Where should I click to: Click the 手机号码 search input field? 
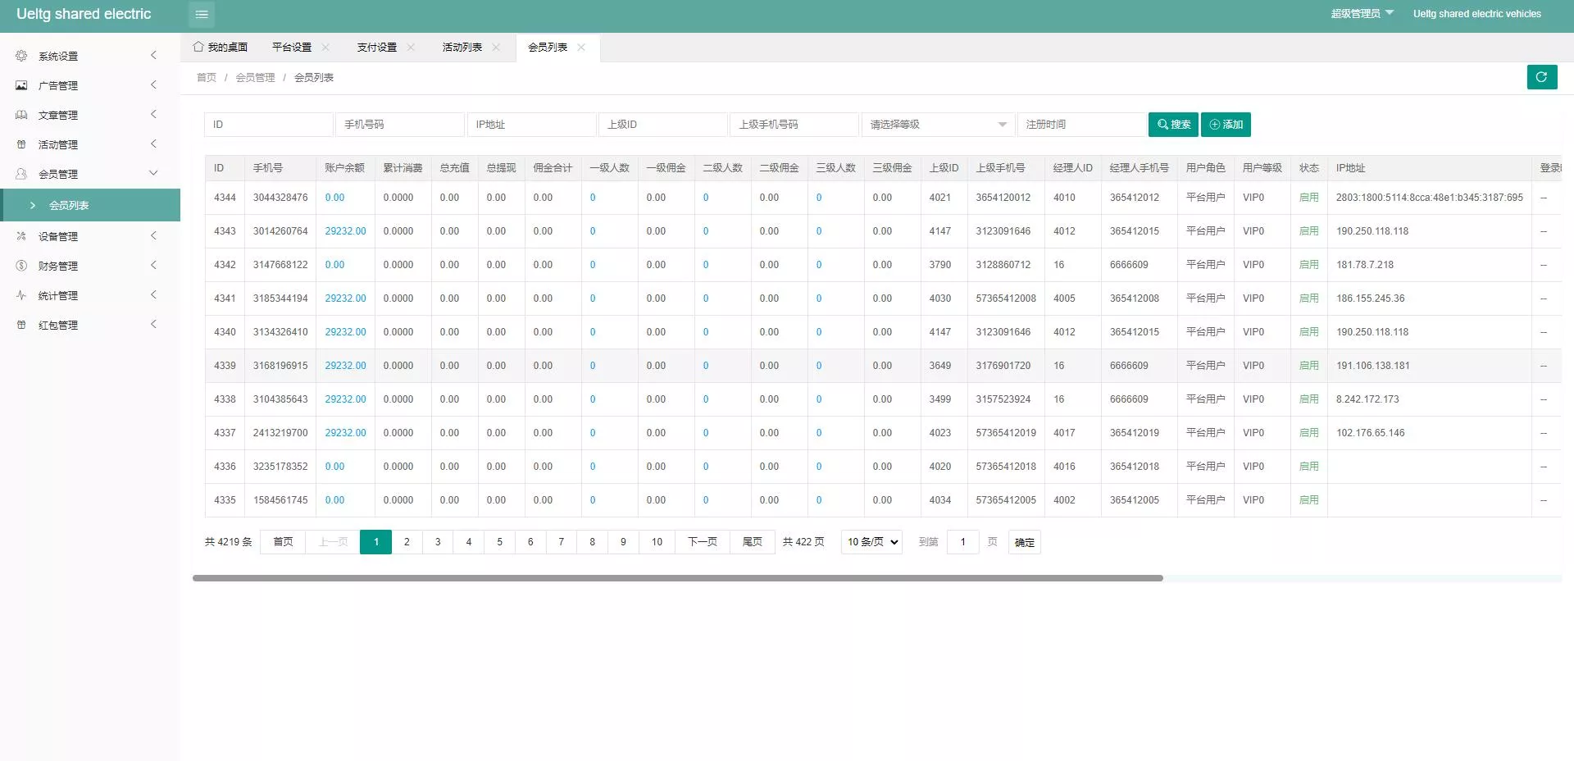(399, 125)
